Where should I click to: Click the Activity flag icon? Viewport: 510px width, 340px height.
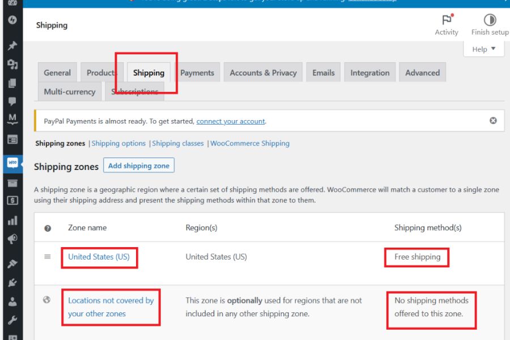[x=447, y=20]
